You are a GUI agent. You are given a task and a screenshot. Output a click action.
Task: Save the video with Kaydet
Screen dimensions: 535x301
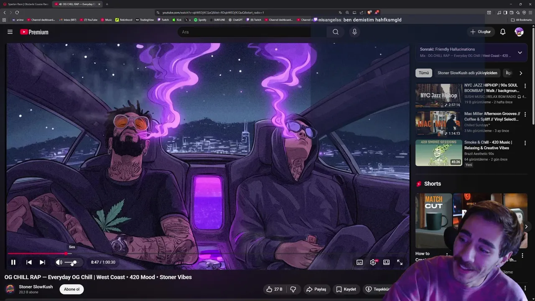tap(346, 289)
